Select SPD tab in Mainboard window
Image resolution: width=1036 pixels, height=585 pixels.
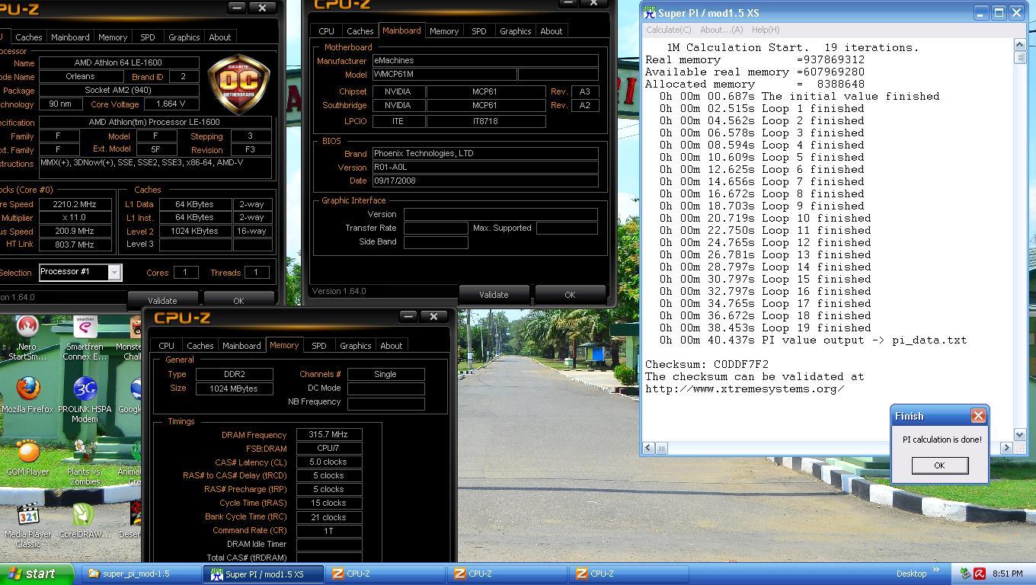pyautogui.click(x=478, y=31)
